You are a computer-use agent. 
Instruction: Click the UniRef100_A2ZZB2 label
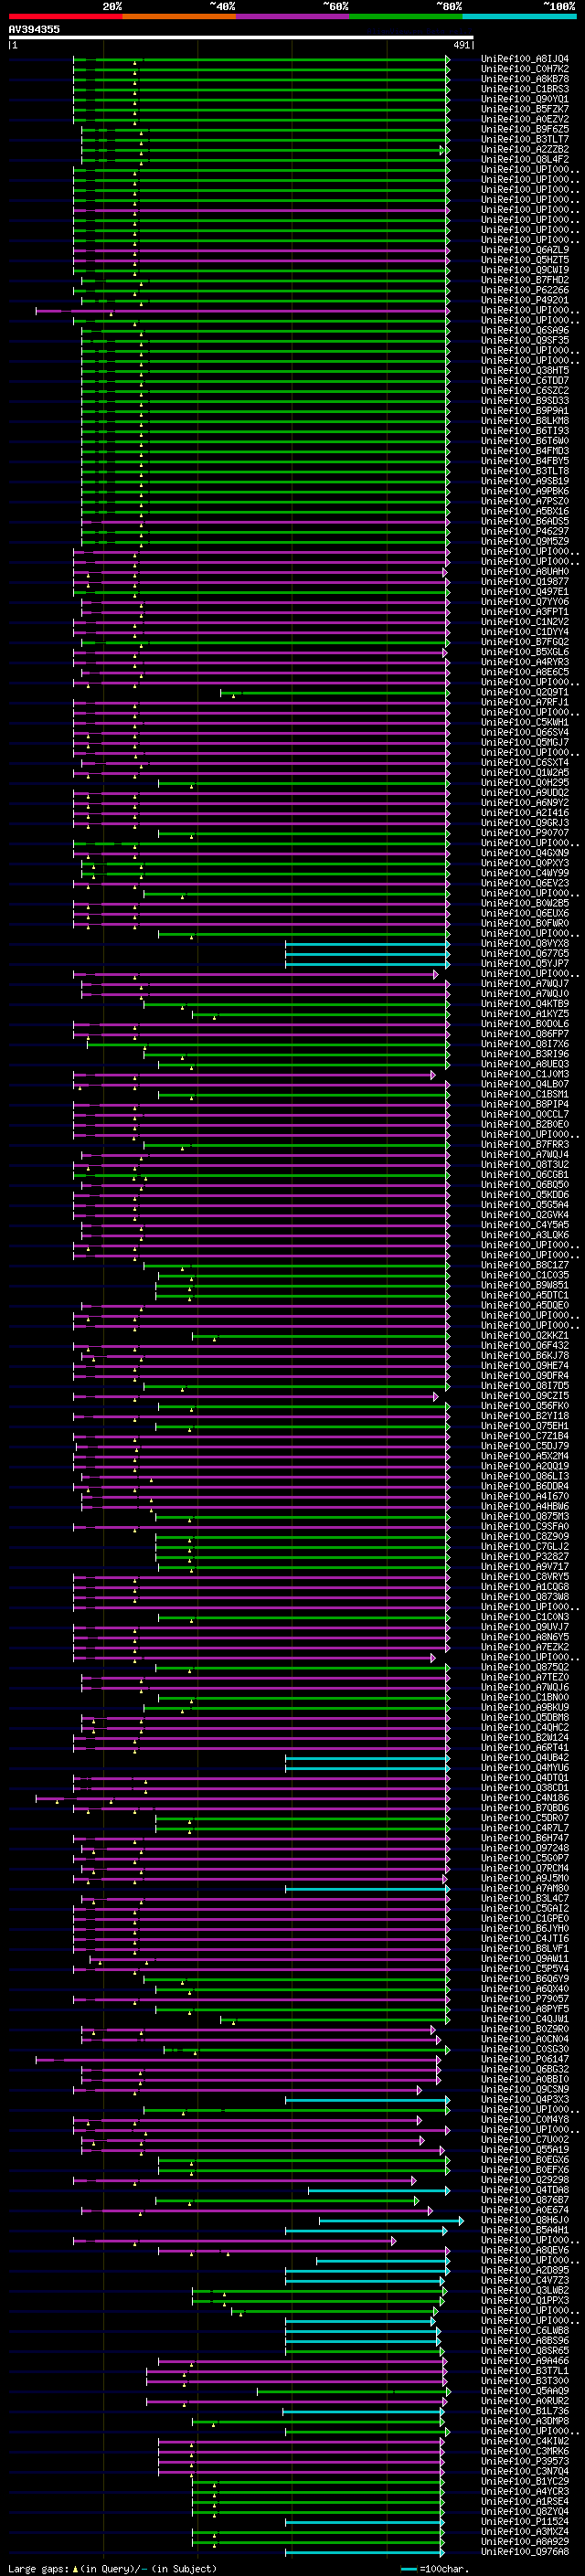pyautogui.click(x=525, y=149)
